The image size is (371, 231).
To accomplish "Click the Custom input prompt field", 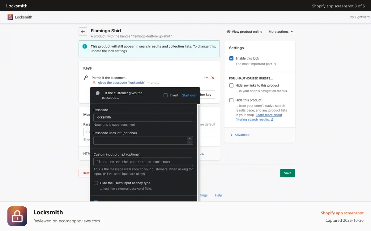I will click(x=143, y=162).
